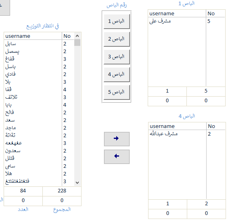Click the count field showing 84
The image size is (228, 221).
(23, 191)
